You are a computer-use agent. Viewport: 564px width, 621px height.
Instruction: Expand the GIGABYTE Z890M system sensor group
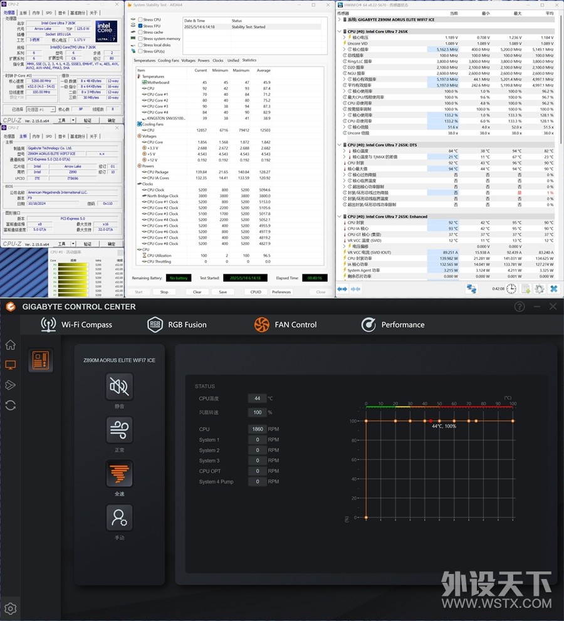(339, 19)
